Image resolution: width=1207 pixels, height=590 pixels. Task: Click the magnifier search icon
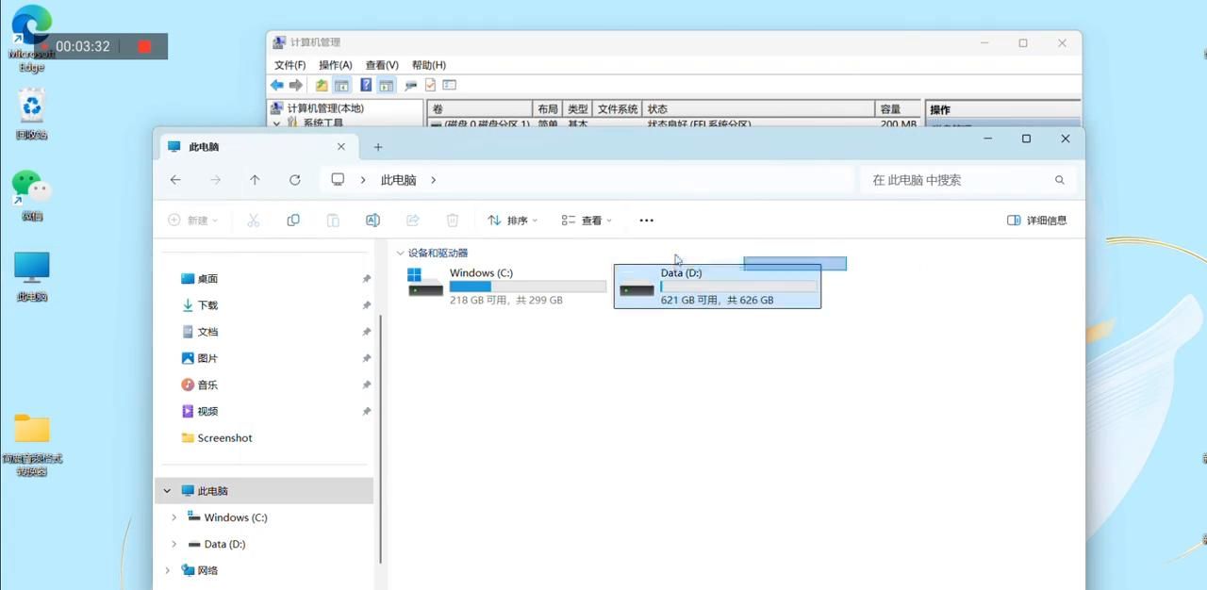pos(1059,180)
